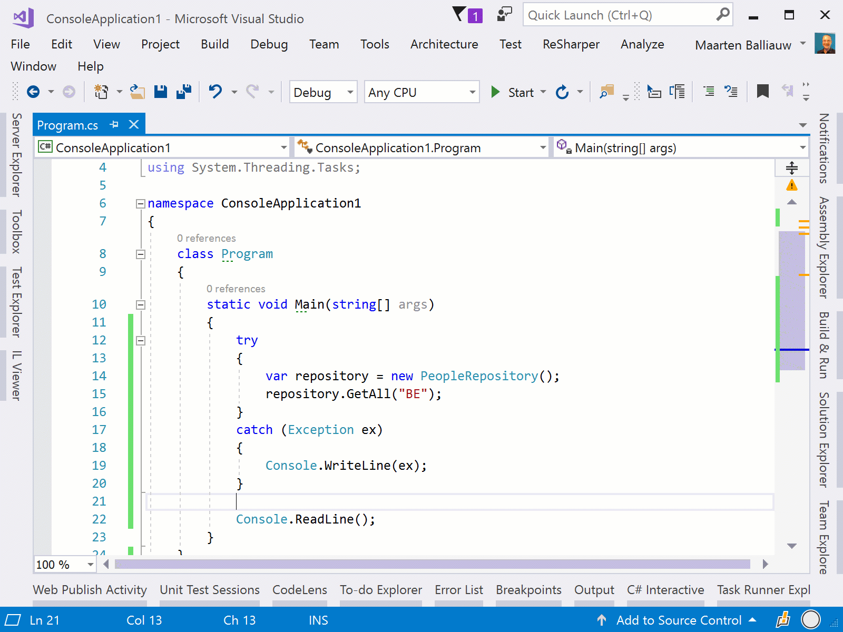Click the Find in Files icon
This screenshot has height=632, width=843.
[x=606, y=91]
